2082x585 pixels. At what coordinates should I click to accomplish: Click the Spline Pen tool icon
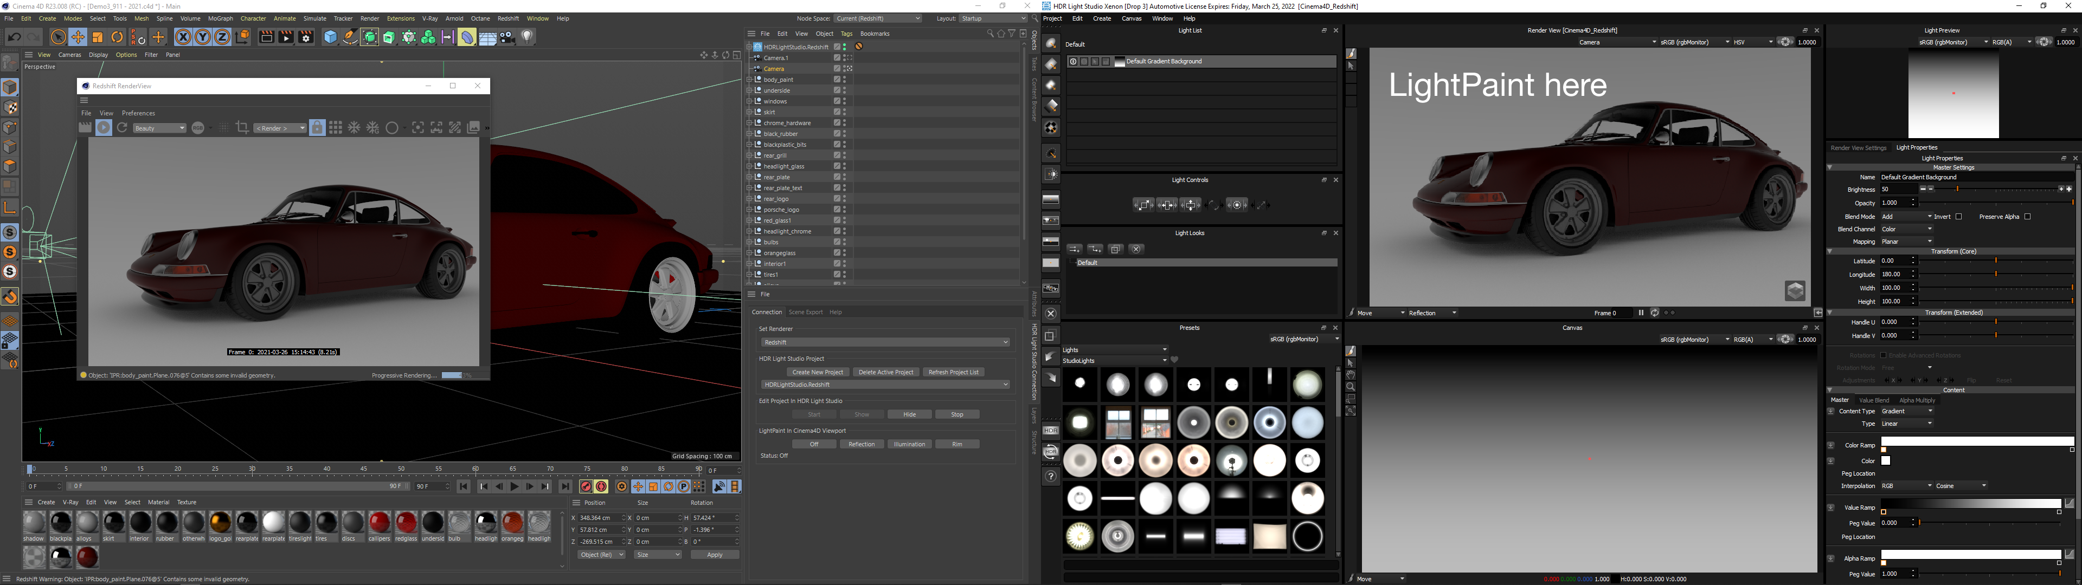349,37
